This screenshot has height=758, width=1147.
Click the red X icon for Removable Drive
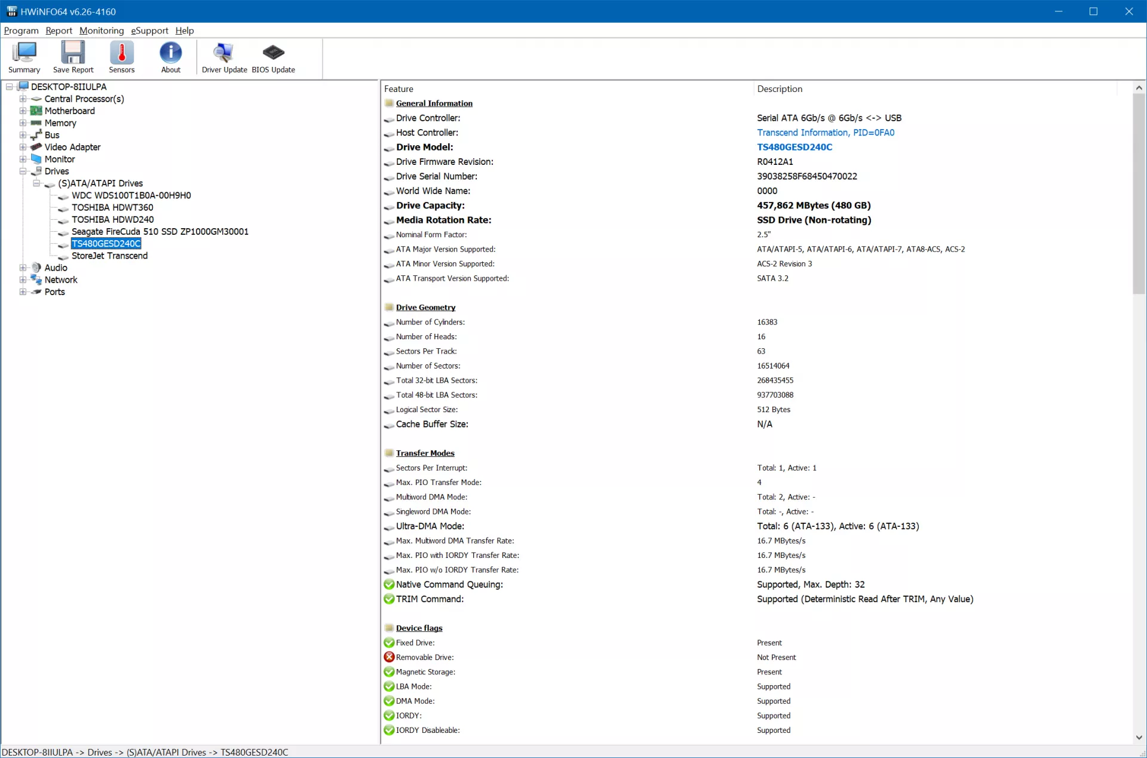click(x=390, y=657)
